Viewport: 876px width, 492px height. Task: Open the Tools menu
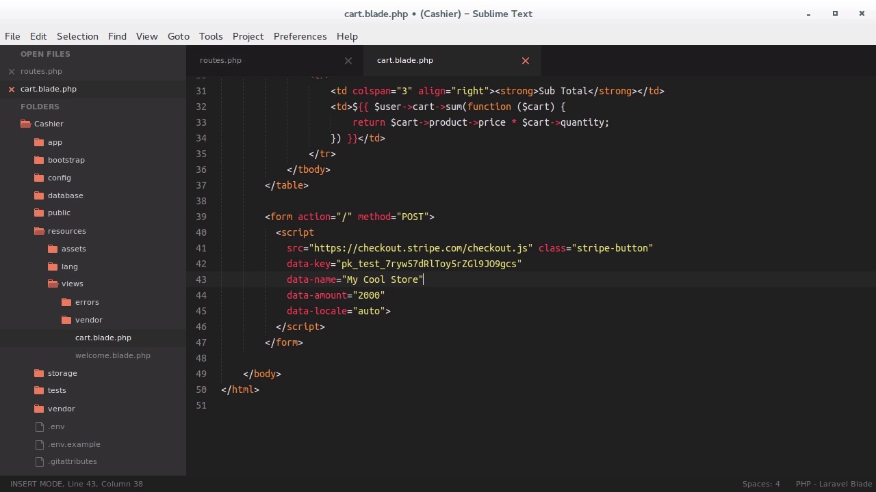(x=211, y=36)
